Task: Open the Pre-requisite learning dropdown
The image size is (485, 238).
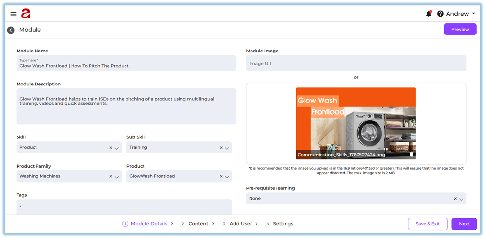Action: coord(462,199)
